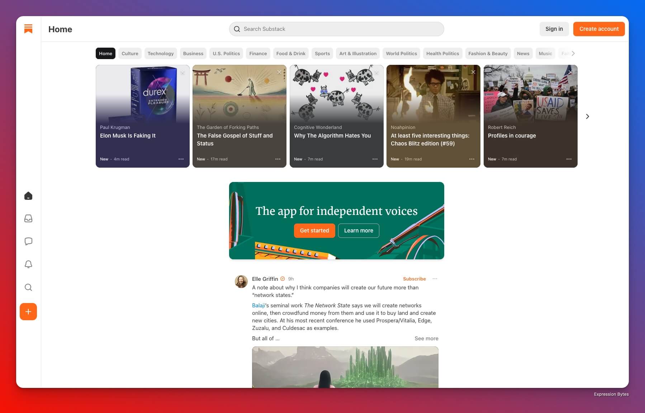Open more options on Robert Reich card

tap(569, 159)
